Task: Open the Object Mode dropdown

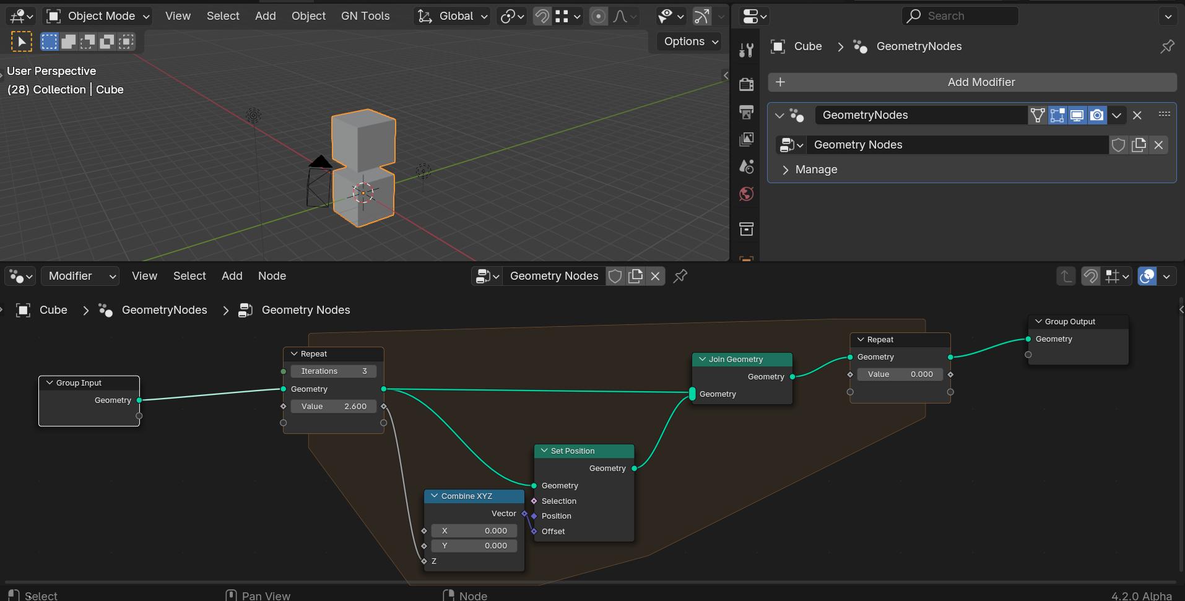Action: point(98,16)
